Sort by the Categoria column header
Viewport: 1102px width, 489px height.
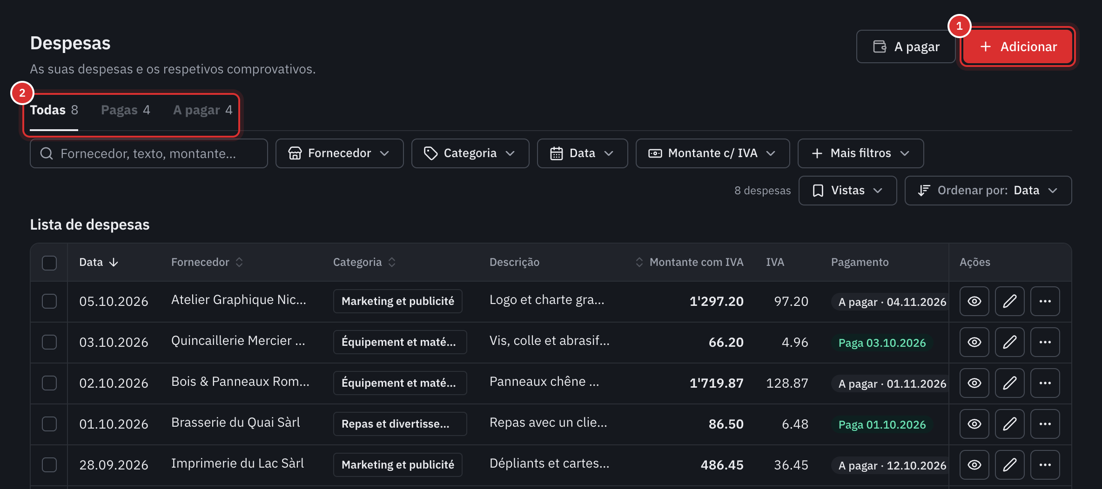tap(364, 262)
